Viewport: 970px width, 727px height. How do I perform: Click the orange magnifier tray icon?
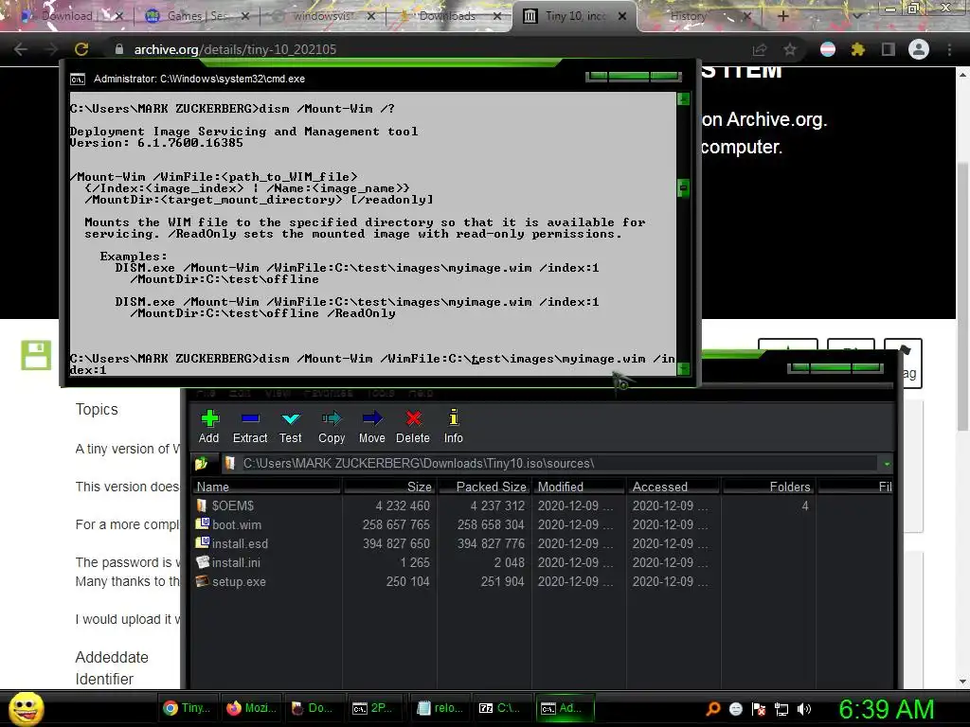click(712, 709)
